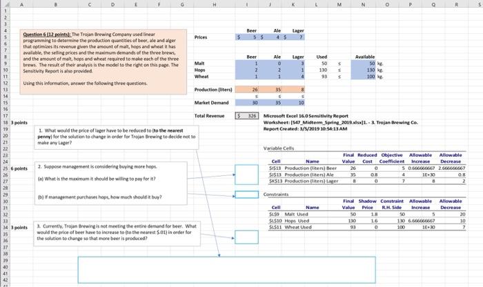Click the Shadow Price column heading

(368, 204)
